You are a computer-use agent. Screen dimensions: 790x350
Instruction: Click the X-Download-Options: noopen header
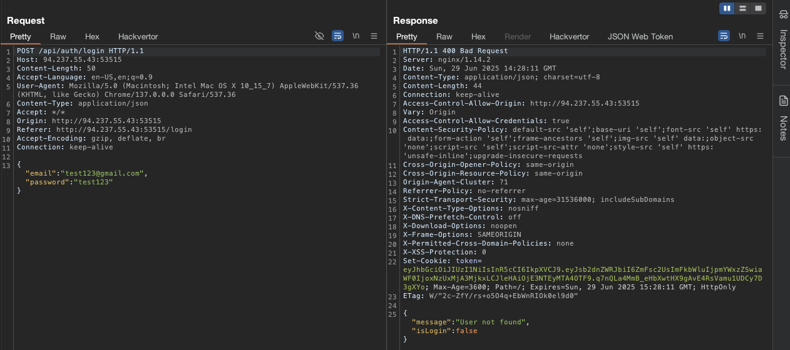pyautogui.click(x=460, y=226)
